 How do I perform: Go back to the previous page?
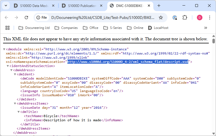click(6, 18)
